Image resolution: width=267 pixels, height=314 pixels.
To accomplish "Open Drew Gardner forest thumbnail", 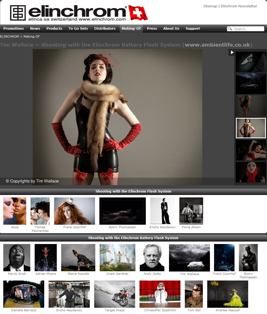I will 117,258.
